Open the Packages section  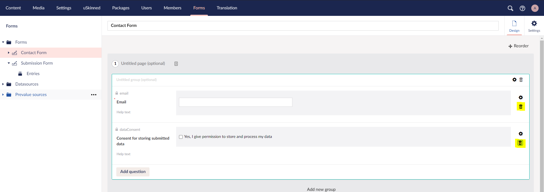click(121, 8)
